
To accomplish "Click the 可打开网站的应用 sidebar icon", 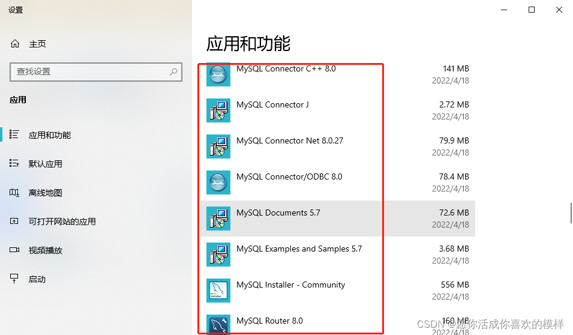I will [x=14, y=222].
